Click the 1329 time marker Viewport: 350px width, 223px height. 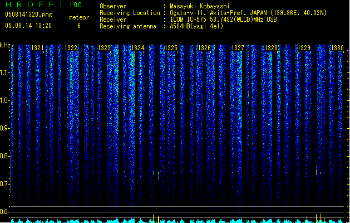click(x=304, y=48)
